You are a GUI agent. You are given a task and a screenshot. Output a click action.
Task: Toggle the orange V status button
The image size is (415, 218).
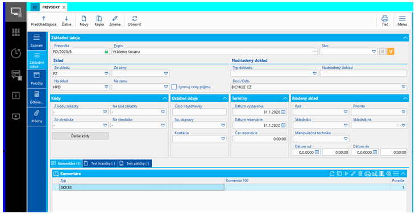tap(391, 52)
